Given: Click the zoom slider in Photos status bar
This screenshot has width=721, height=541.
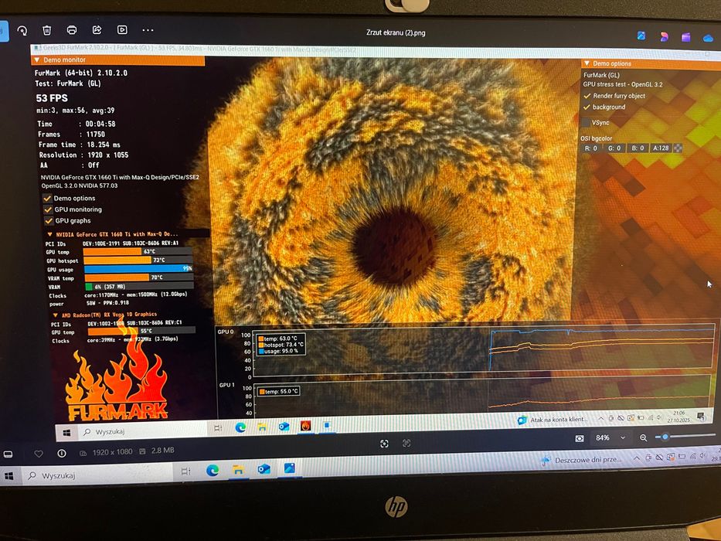Looking at the screenshot, I should pyautogui.click(x=685, y=436).
